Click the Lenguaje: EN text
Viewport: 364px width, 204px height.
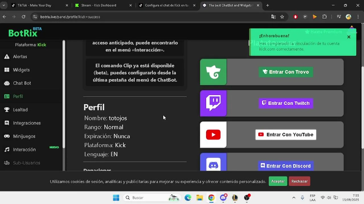point(101,154)
